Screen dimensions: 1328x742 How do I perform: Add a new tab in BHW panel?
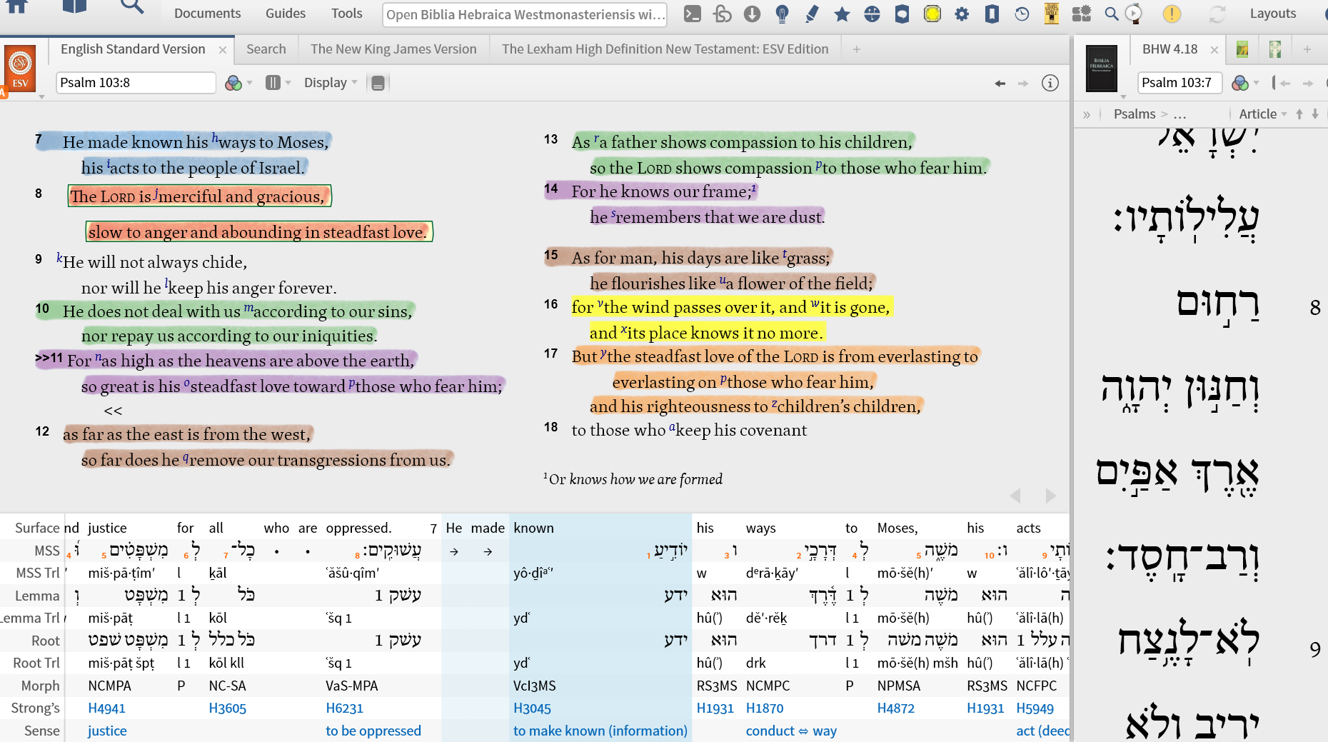[1307, 49]
